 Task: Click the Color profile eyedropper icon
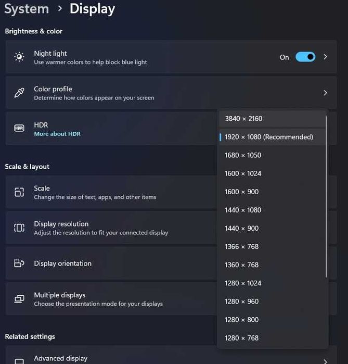click(19, 93)
